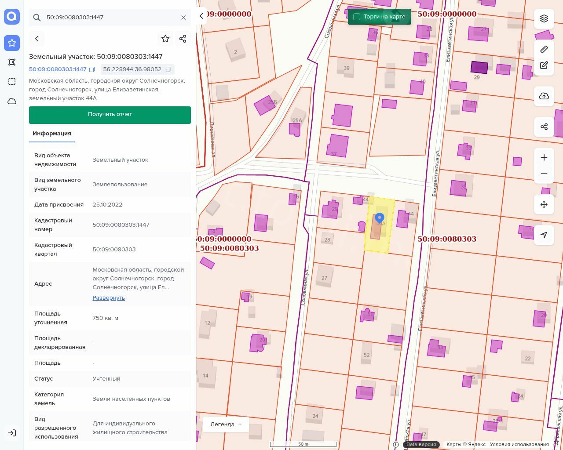This screenshot has height=450, width=563.
Task: Copy the coordinates 56.228944 36.98052
Action: (x=168, y=69)
